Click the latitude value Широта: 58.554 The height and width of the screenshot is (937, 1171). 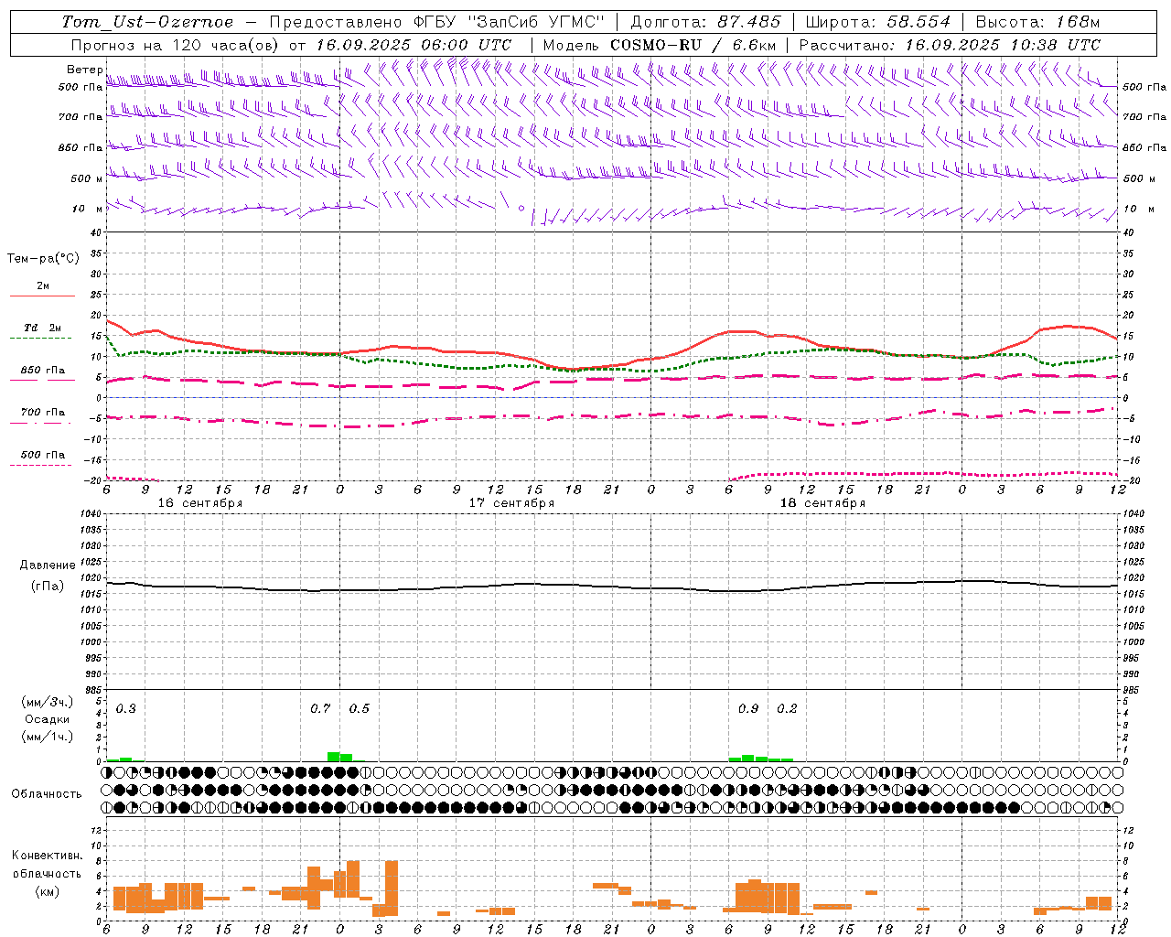pos(878,22)
